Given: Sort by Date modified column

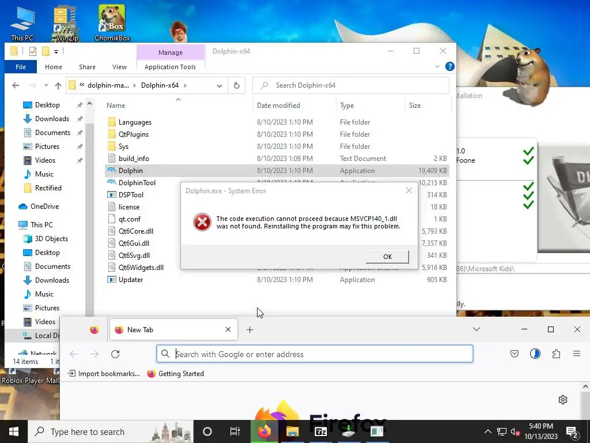Looking at the screenshot, I should point(278,106).
